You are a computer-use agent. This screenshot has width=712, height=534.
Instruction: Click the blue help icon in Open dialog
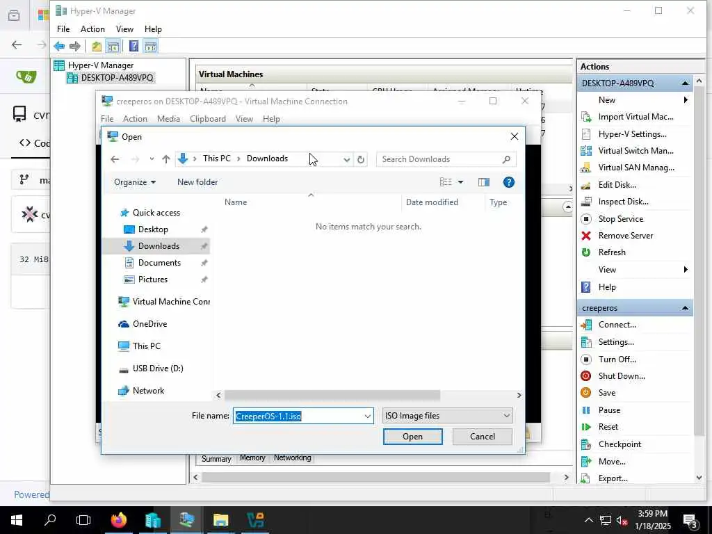508,182
